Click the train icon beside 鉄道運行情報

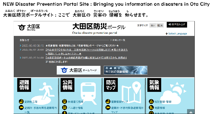click(x=65, y=102)
